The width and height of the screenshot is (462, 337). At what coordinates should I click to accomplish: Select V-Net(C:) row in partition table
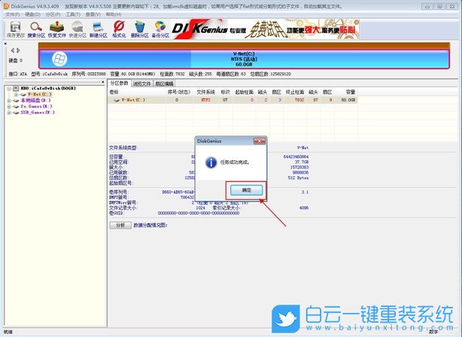point(233,100)
